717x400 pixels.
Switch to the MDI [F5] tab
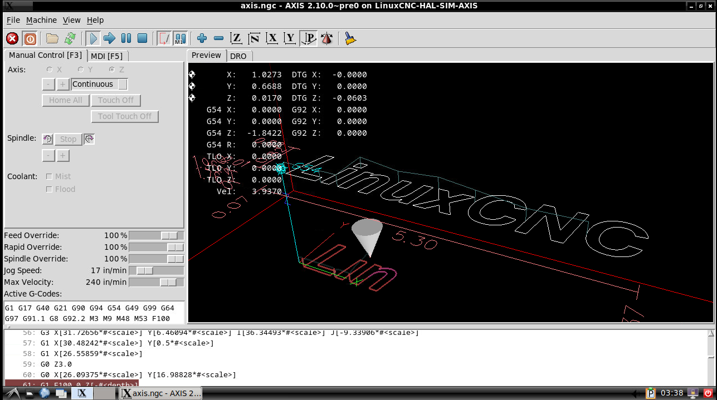[x=107, y=56]
